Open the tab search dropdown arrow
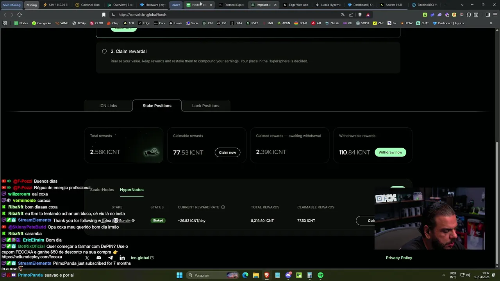500x281 pixels. pyautogui.click(x=462, y=5)
